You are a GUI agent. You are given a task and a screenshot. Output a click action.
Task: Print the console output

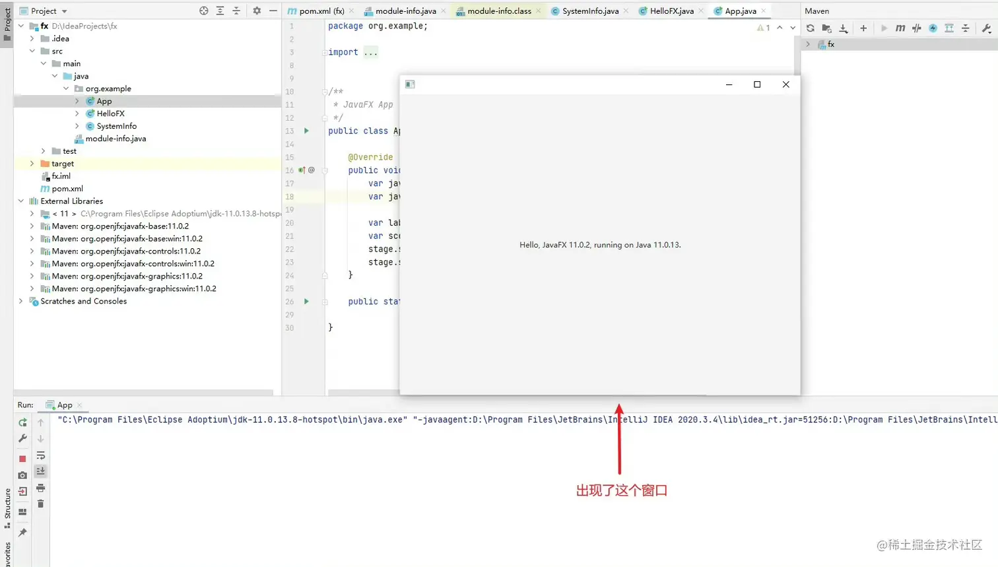pos(40,488)
